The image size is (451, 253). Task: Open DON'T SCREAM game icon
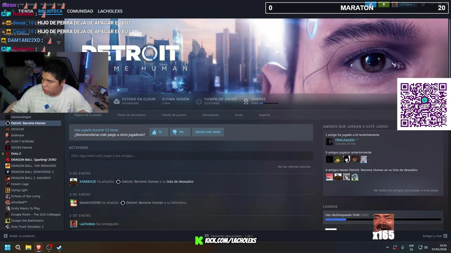[x=8, y=141]
